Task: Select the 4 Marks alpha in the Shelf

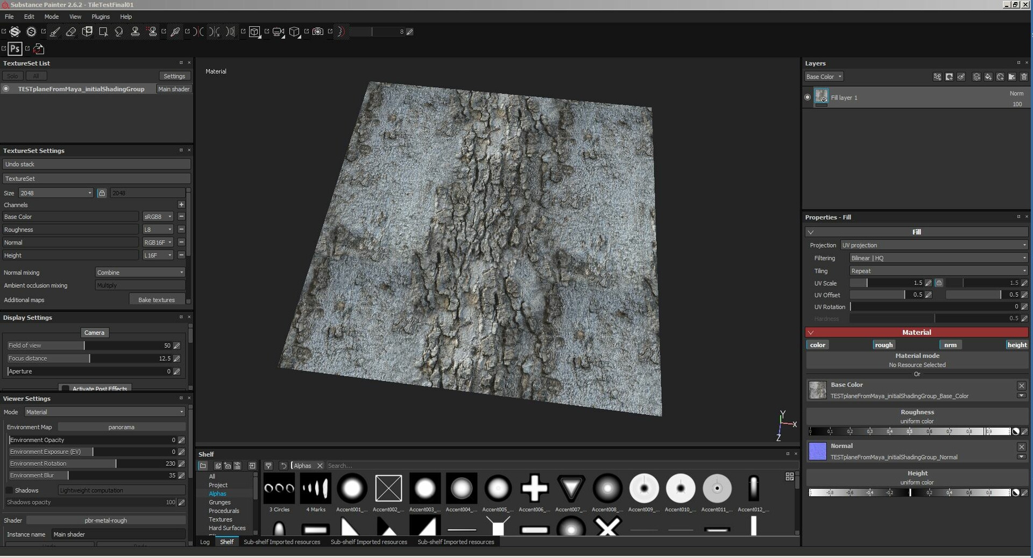Action: pos(315,489)
